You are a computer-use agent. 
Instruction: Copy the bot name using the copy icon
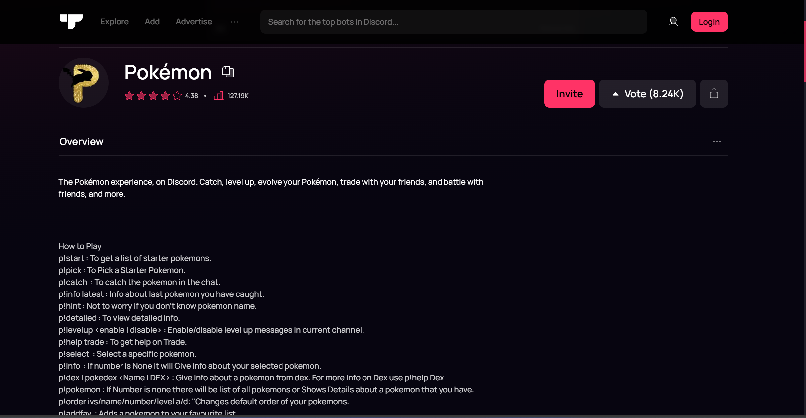(x=228, y=72)
